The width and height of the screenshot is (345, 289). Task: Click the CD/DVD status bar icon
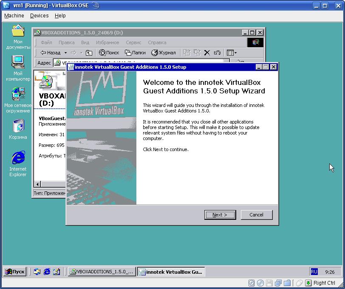(x=260, y=283)
